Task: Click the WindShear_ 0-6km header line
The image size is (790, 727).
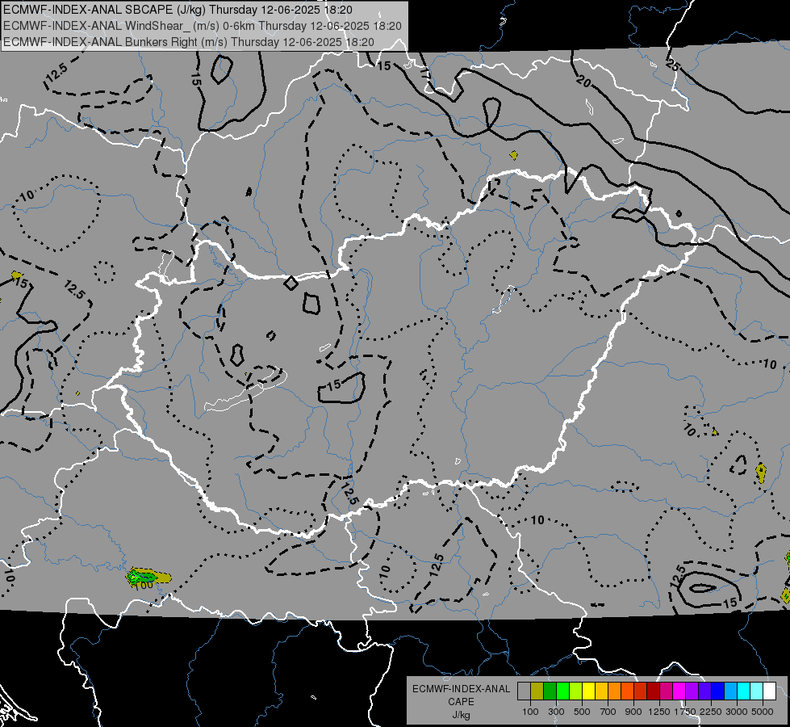Action: point(203,26)
